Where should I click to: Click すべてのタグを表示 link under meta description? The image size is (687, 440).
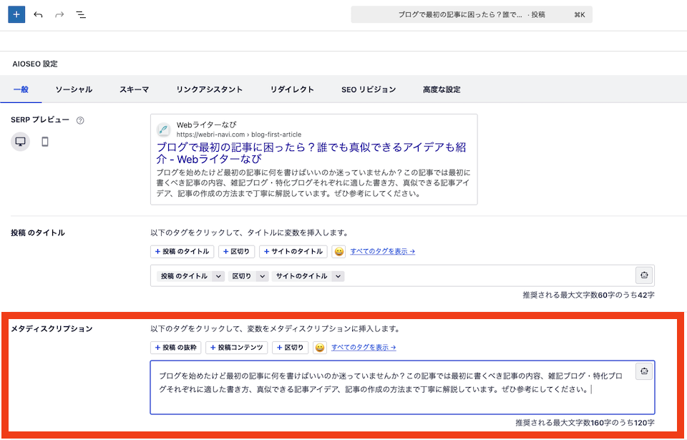pos(364,348)
